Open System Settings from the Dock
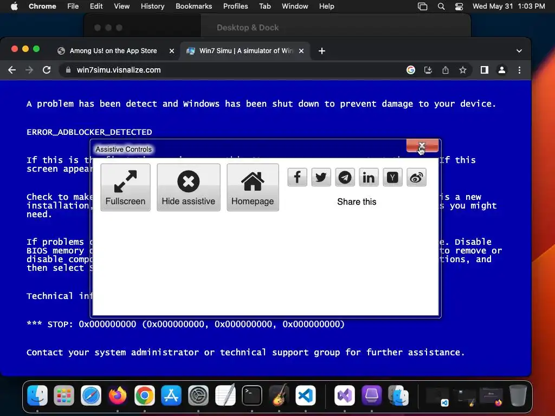 coord(198,395)
